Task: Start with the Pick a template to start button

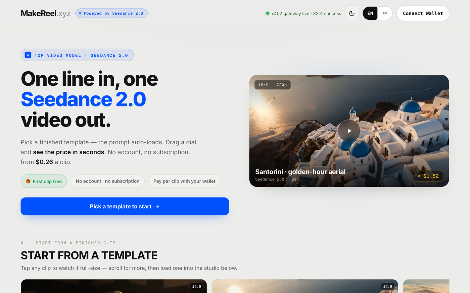Action: point(125,206)
